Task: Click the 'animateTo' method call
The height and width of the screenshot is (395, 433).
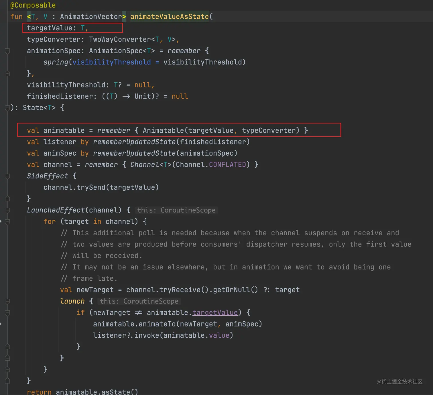Action: pos(157,324)
